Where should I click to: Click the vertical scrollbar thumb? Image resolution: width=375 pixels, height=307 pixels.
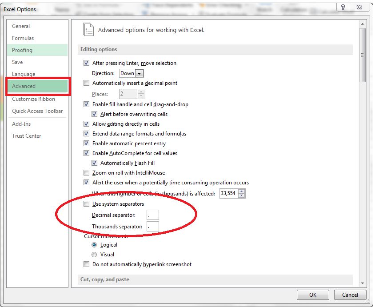click(x=363, y=55)
